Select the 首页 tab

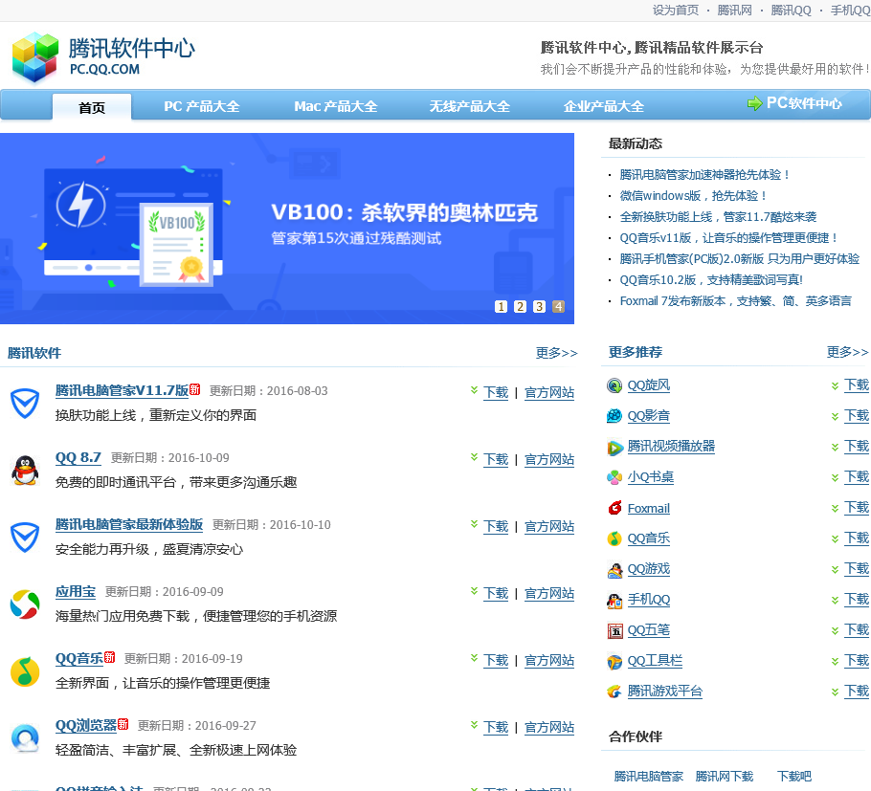tap(92, 107)
